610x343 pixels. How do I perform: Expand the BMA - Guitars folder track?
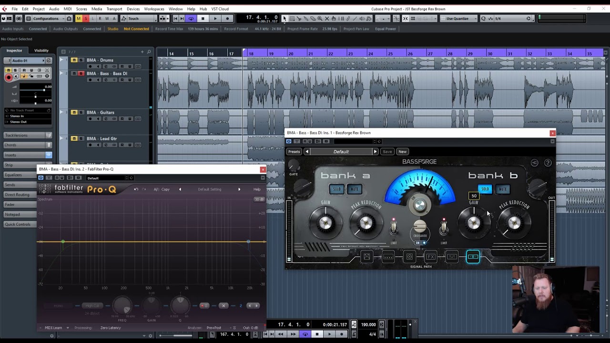point(61,112)
